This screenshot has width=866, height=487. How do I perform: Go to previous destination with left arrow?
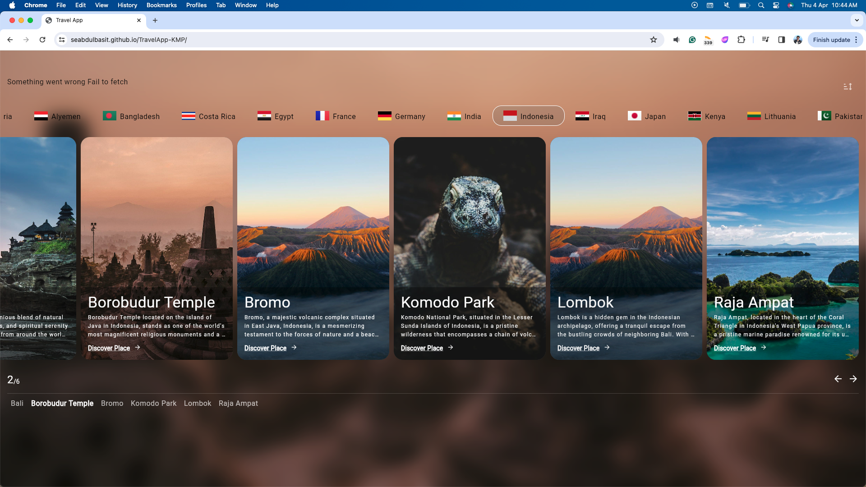point(838,379)
